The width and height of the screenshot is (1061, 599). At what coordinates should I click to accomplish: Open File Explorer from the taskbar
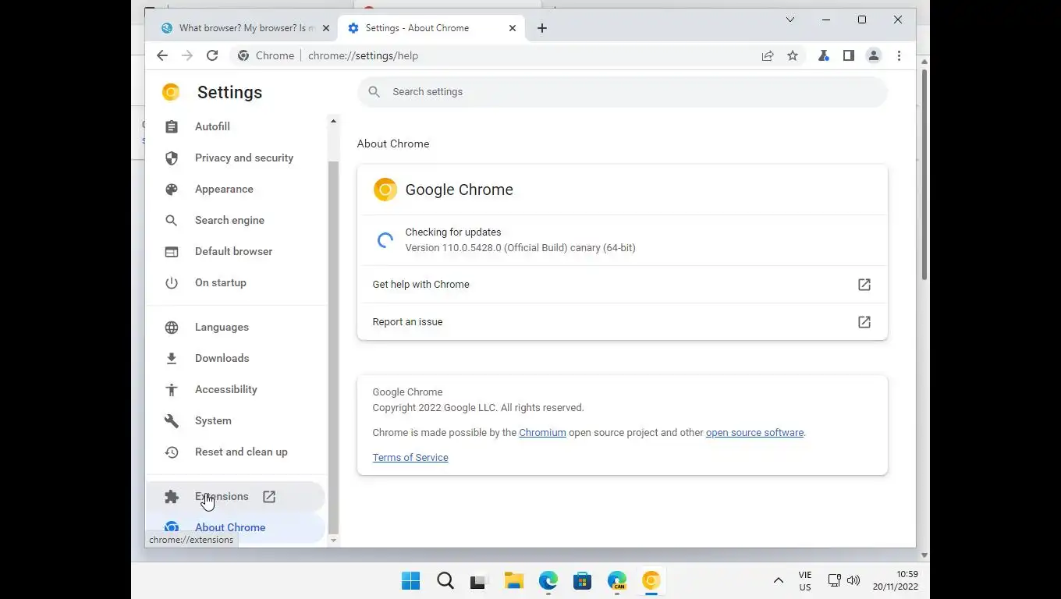click(513, 580)
